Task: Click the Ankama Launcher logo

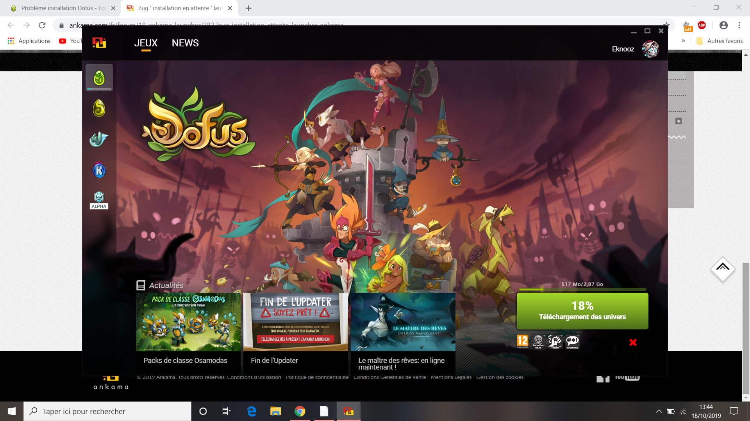Action: click(x=99, y=42)
